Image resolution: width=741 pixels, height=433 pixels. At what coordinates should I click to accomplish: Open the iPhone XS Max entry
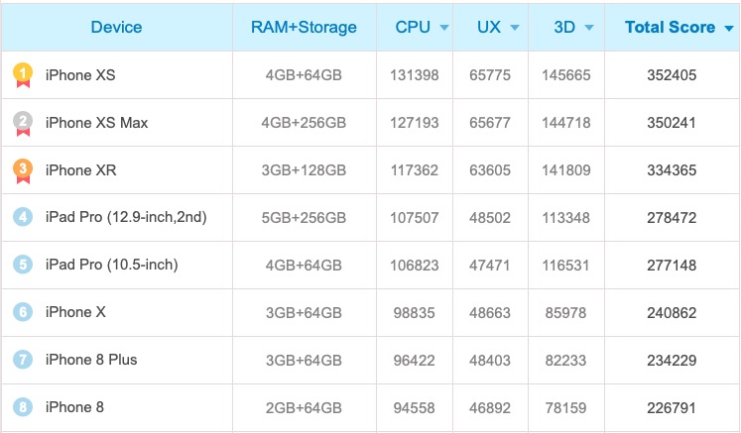click(96, 123)
